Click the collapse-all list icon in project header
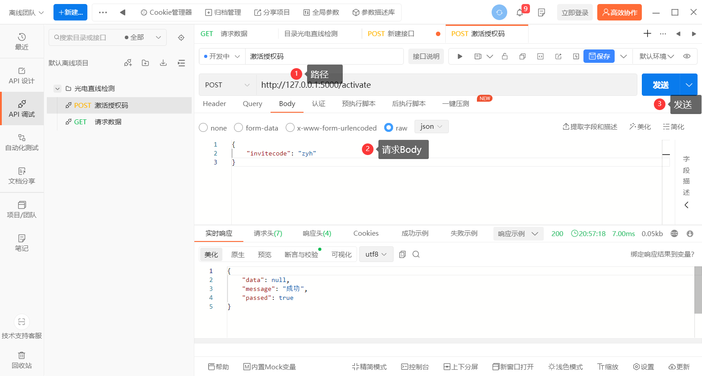 pyautogui.click(x=181, y=63)
